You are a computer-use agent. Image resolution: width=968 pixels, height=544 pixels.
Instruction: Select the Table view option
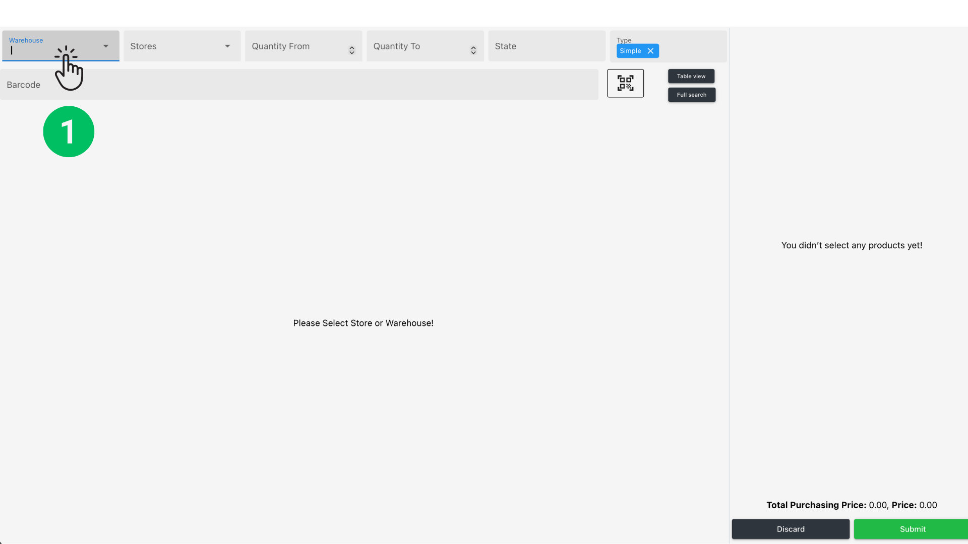[x=691, y=76]
